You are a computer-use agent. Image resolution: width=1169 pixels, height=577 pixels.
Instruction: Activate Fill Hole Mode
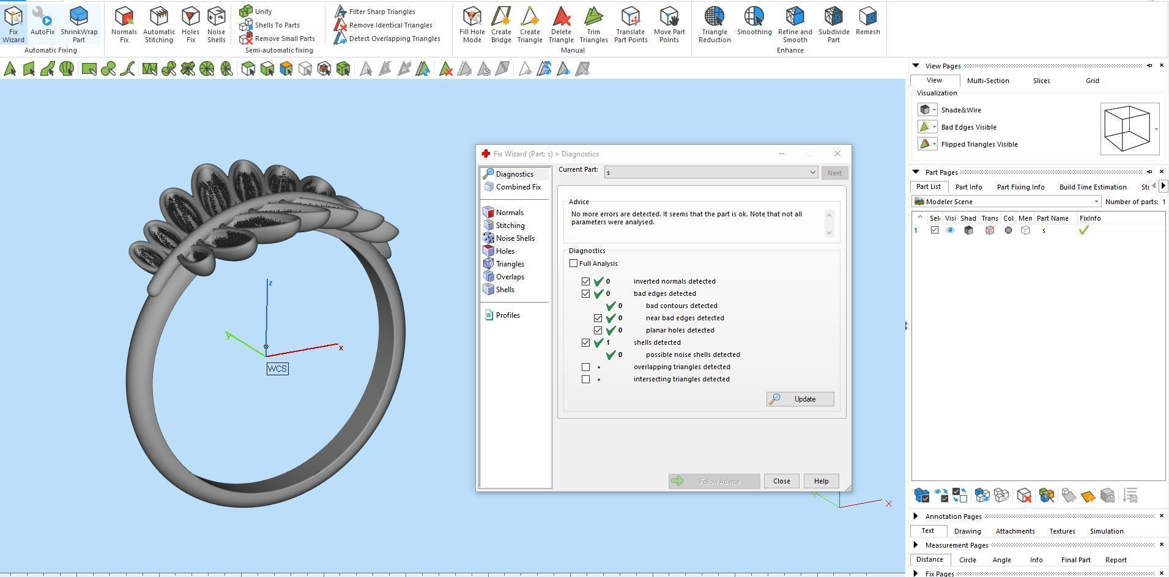pos(472,25)
